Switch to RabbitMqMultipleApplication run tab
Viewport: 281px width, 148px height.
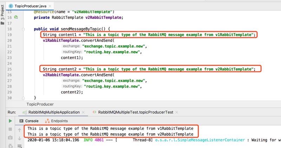click(x=54, y=112)
